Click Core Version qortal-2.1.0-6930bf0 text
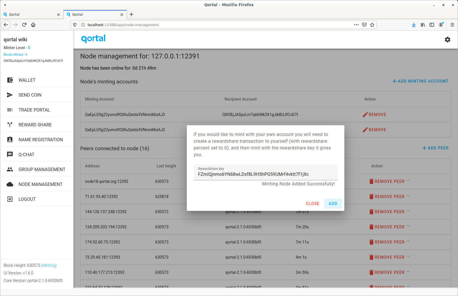 click(x=33, y=281)
